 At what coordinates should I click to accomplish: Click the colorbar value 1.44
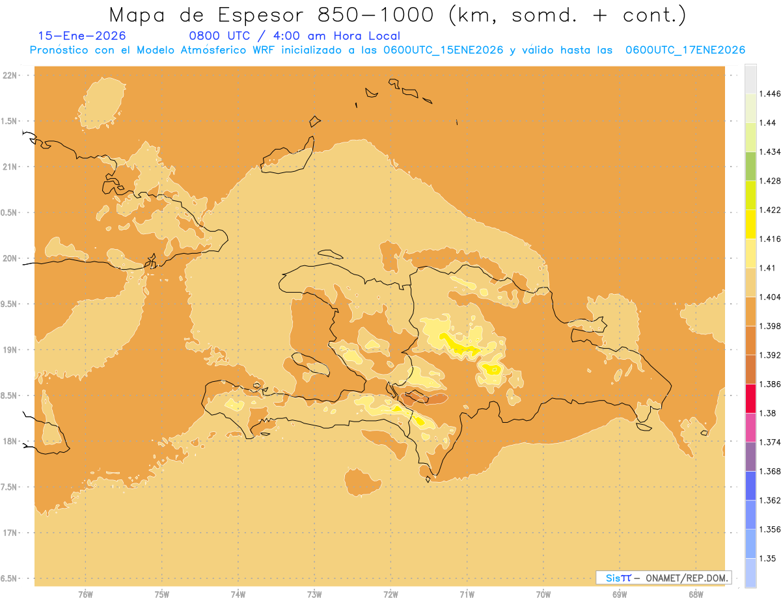click(768, 122)
